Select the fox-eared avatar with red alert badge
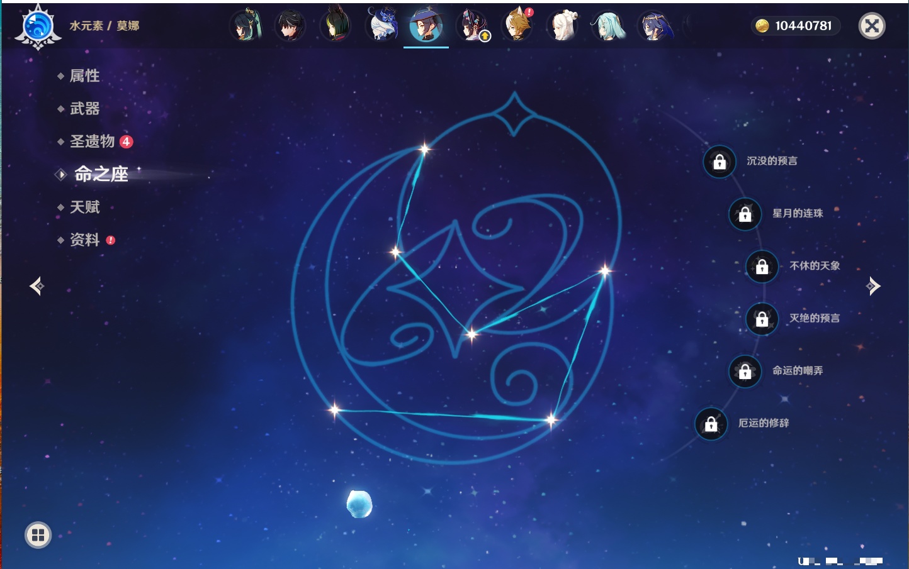This screenshot has height=569, width=909. click(517, 26)
